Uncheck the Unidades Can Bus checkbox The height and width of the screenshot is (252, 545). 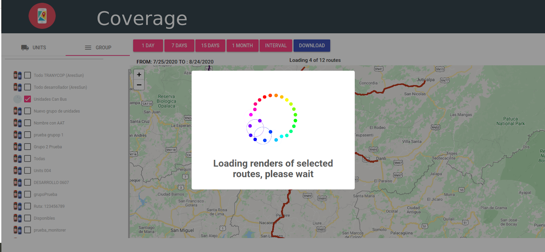[28, 99]
